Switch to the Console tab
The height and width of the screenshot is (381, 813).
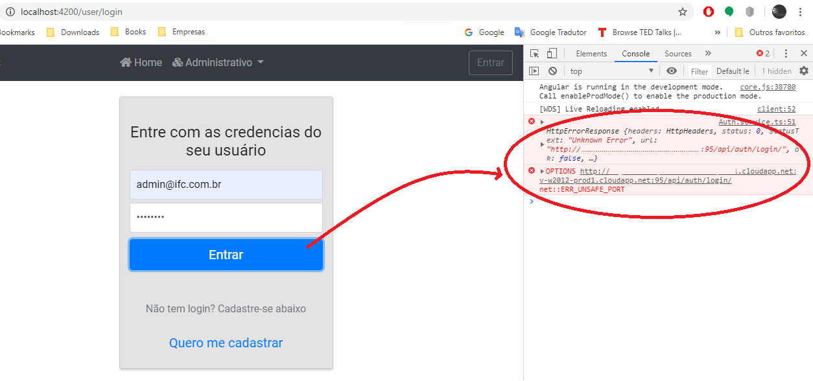click(x=635, y=54)
